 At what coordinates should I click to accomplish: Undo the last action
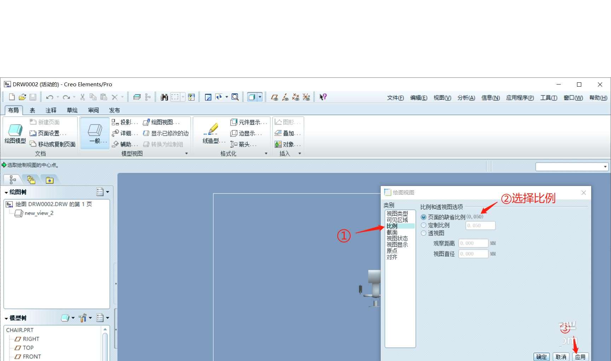click(x=50, y=97)
